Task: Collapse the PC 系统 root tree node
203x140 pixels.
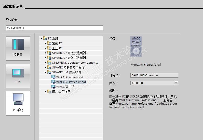Action: pos(41,38)
